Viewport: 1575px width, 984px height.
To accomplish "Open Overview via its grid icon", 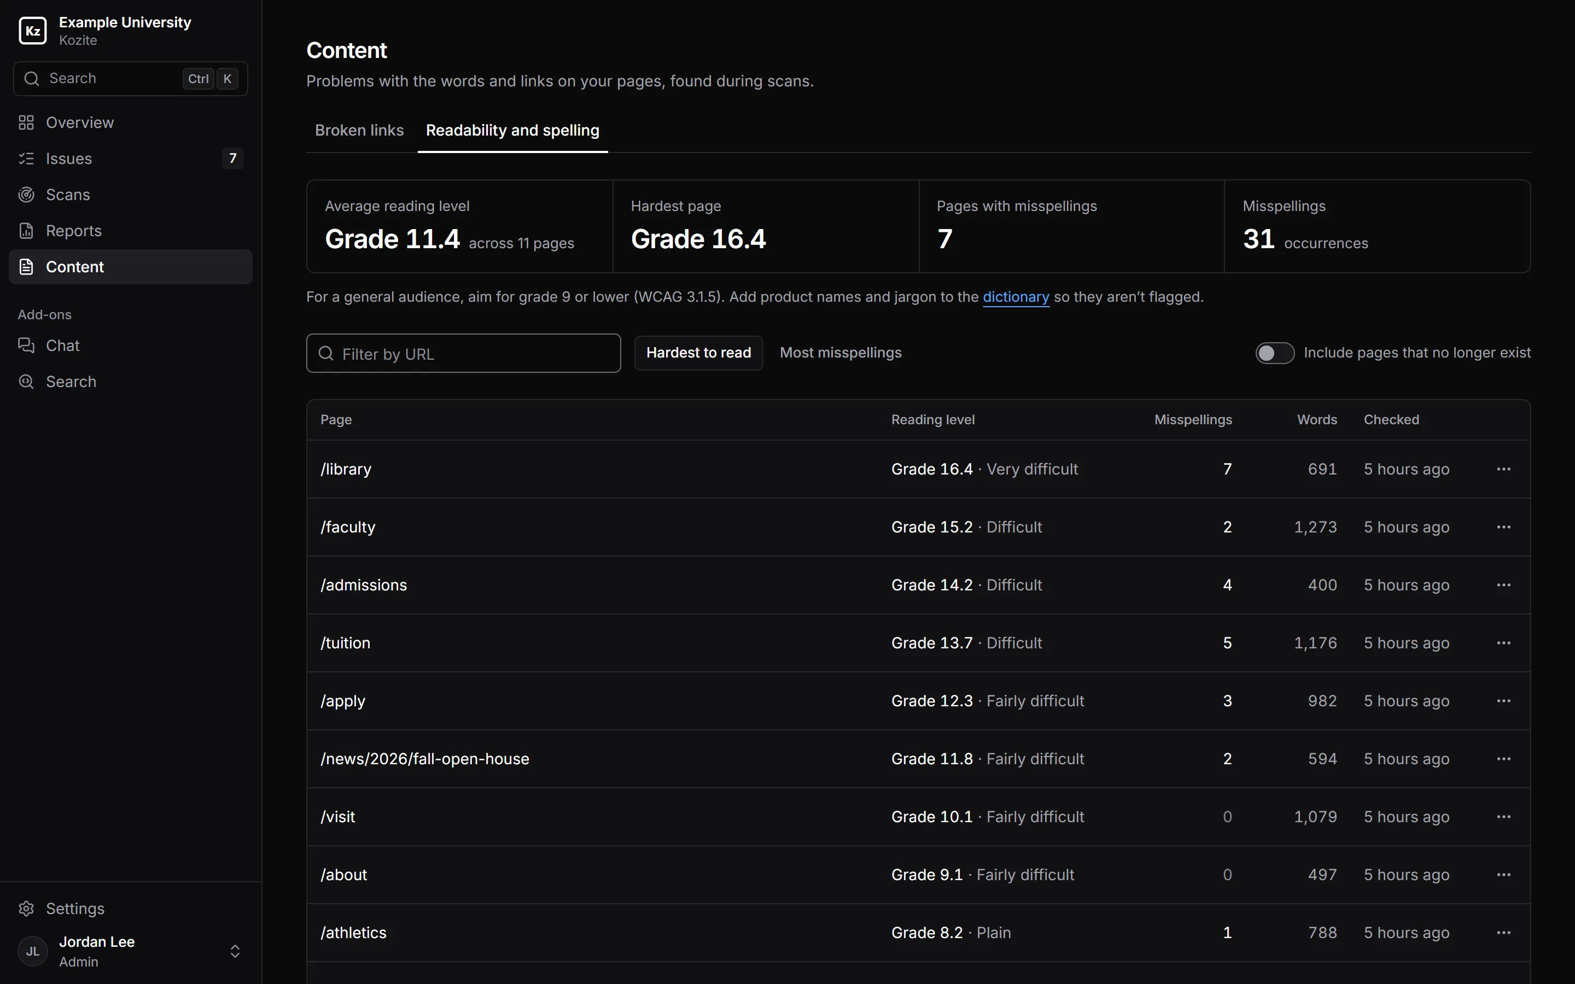I will tap(26, 122).
